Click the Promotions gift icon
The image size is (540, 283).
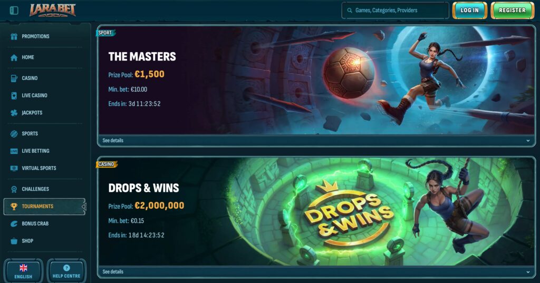[x=14, y=36]
